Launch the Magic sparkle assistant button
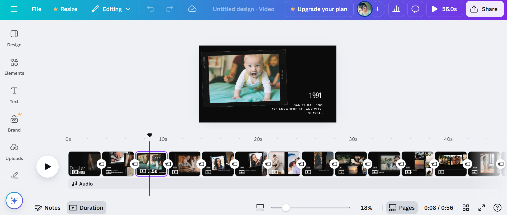Image resolution: width=507 pixels, height=215 pixels. click(14, 201)
